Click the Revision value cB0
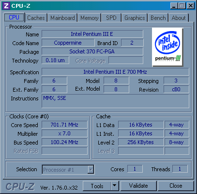 176,89
